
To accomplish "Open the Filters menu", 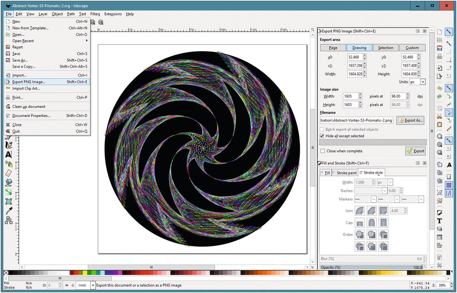I will (x=95, y=14).
